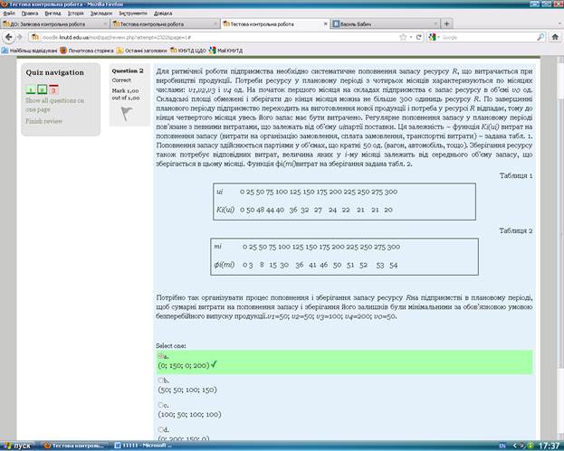Image resolution: width=564 pixels, height=451 pixels.
Task: Reload the page with the refresh icon
Action: click(x=418, y=37)
